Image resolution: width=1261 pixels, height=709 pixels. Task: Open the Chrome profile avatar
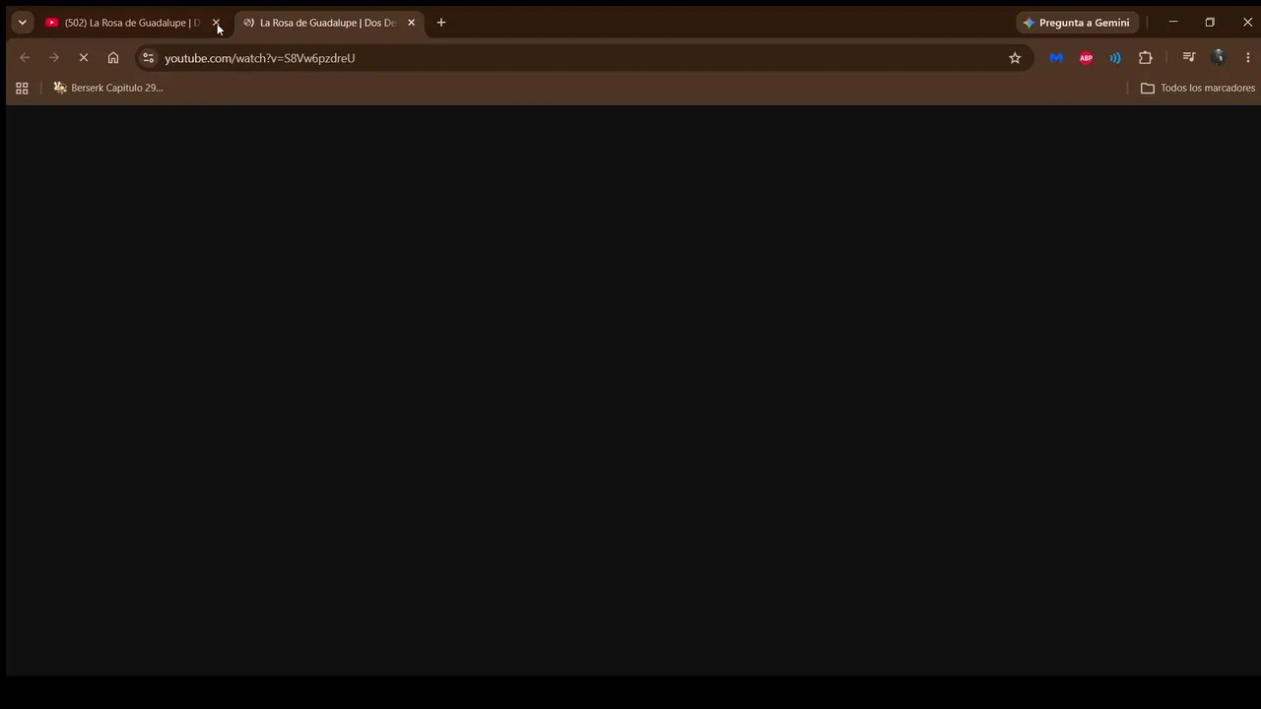[1219, 58]
